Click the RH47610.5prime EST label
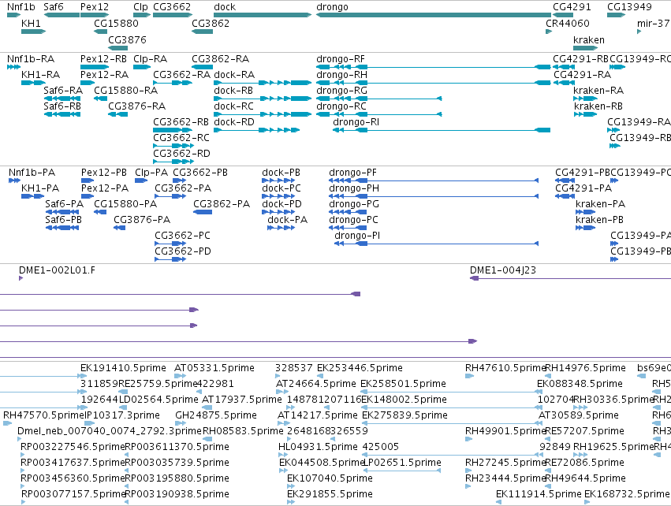Image resolution: width=671 pixels, height=506 pixels. [x=505, y=368]
